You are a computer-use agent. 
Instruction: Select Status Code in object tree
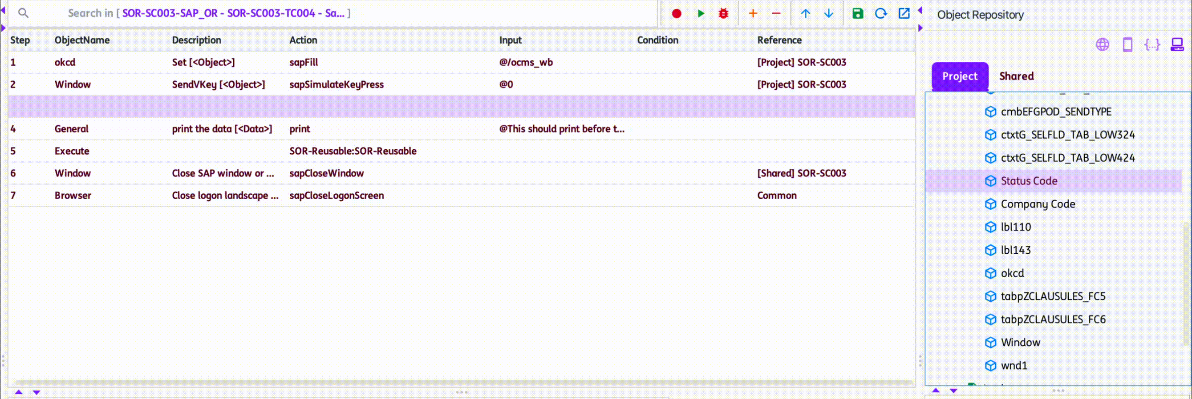1029,181
